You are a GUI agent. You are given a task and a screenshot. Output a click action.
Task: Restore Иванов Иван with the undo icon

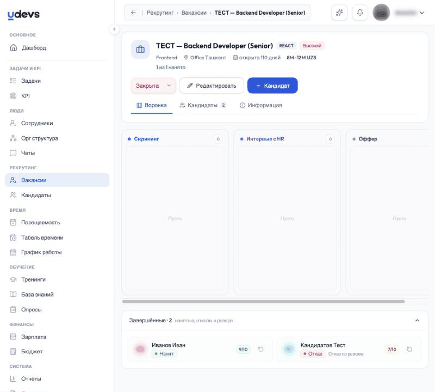261,350
